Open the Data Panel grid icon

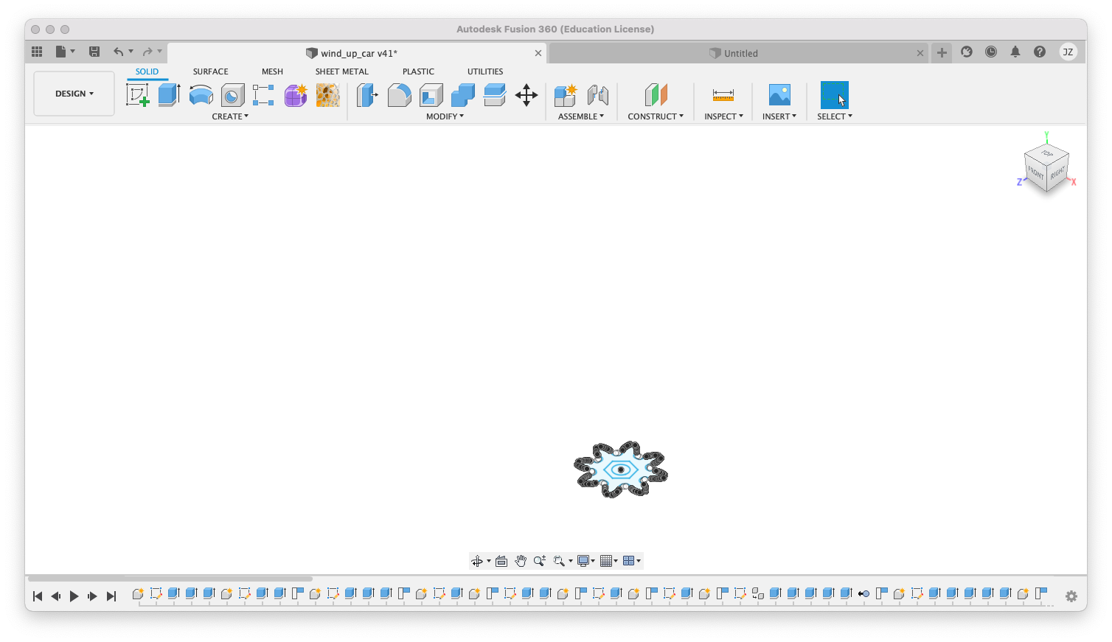click(x=37, y=52)
